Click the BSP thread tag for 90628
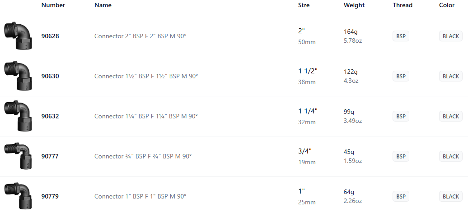Image resolution: width=468 pixels, height=212 pixels. tap(401, 36)
